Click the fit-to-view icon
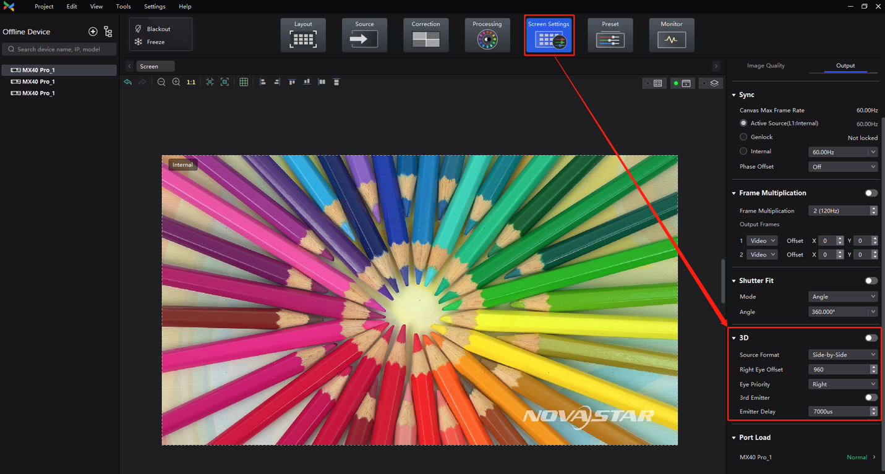The image size is (885, 474). pyautogui.click(x=210, y=82)
